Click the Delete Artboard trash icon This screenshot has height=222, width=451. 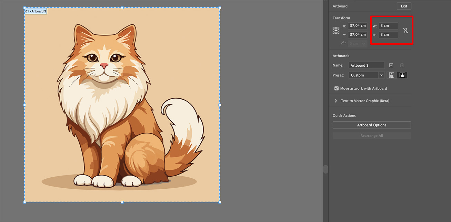pyautogui.click(x=402, y=65)
